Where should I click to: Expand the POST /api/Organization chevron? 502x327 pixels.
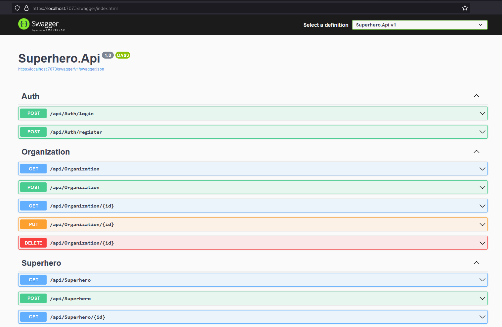[x=482, y=187]
